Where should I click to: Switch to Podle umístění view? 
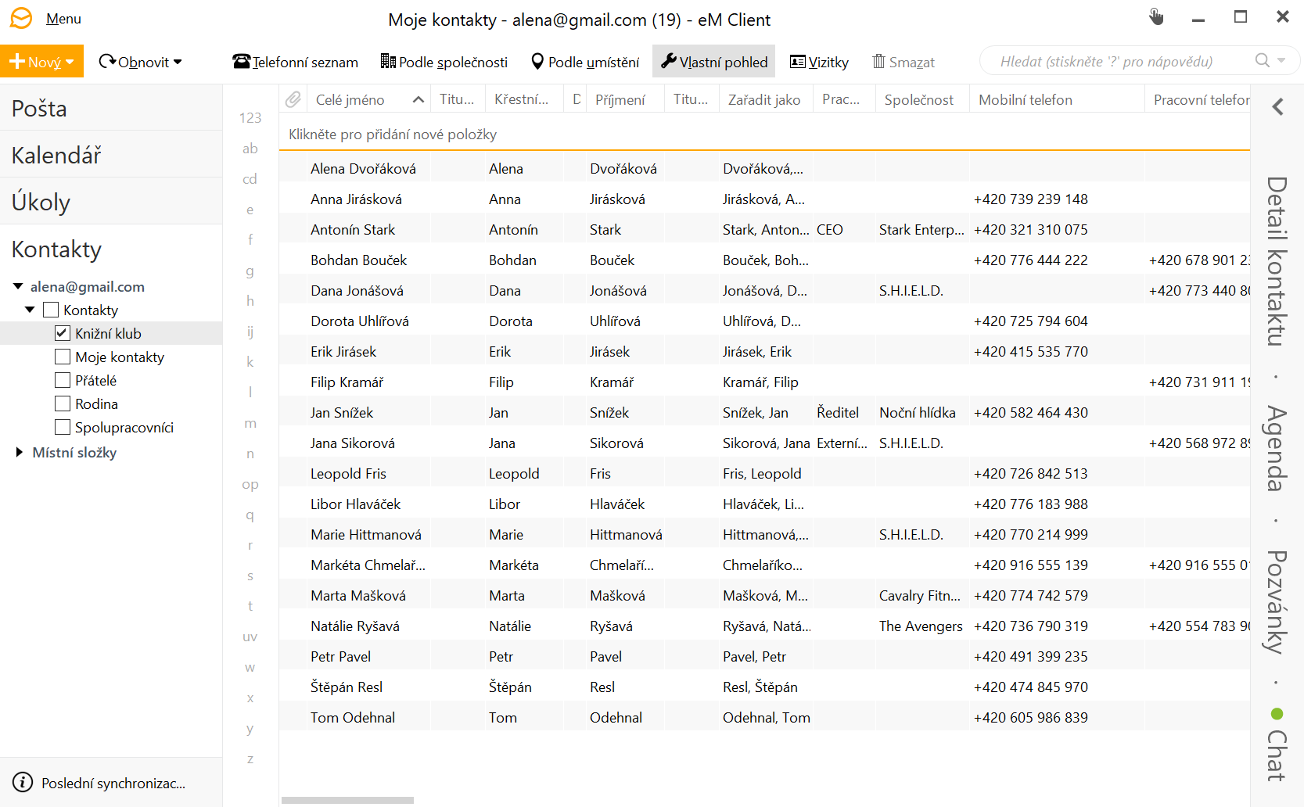tap(584, 62)
